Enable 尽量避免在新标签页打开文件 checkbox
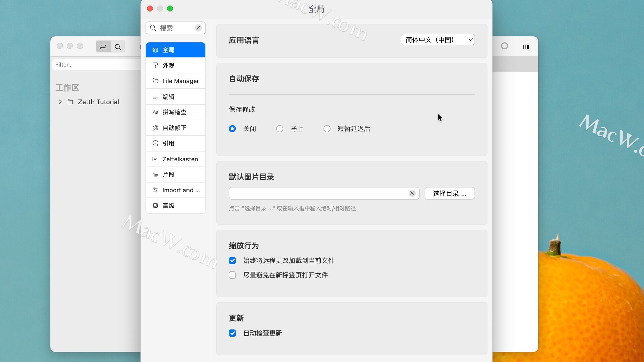This screenshot has height=362, width=644. 232,275
